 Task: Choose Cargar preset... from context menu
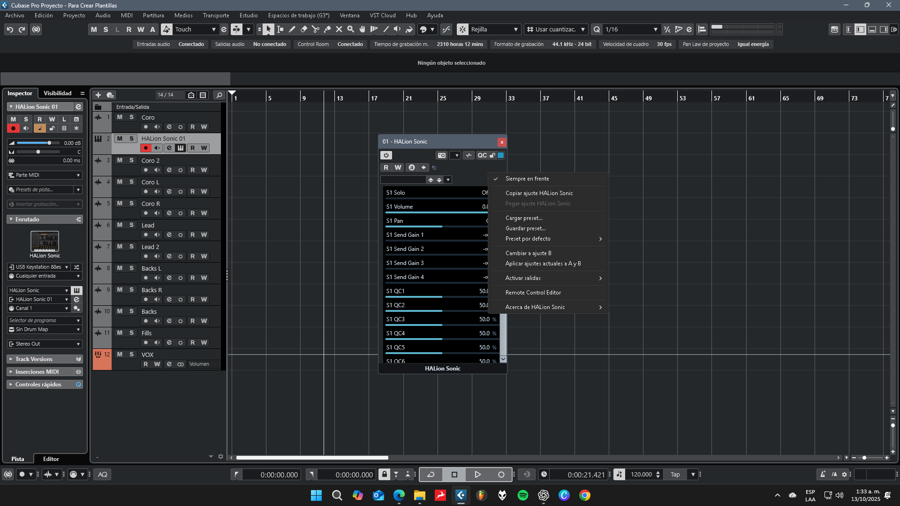click(523, 218)
